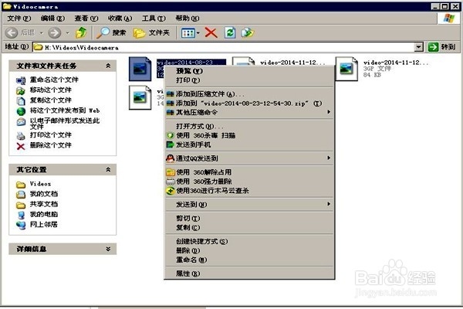463x309 pixels.
Task: Select 删除(D) in context menu
Action: [249, 250]
